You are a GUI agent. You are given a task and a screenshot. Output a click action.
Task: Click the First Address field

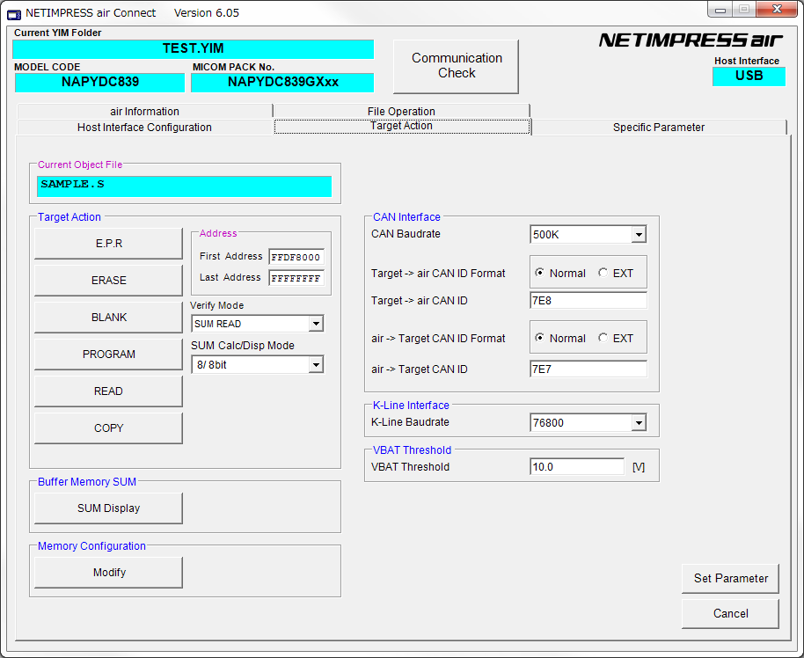point(296,257)
